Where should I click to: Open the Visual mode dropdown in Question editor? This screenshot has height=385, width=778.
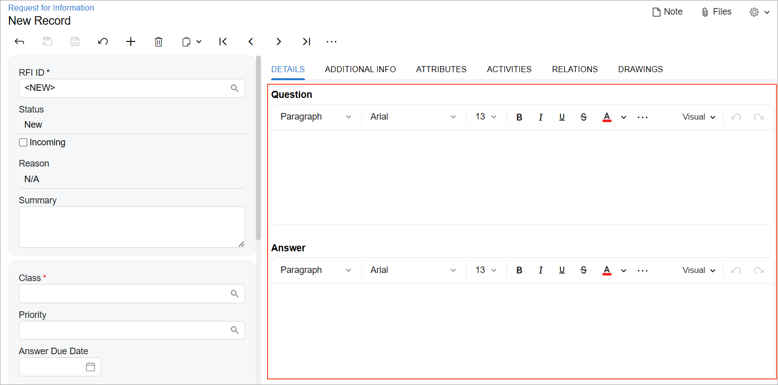(699, 117)
